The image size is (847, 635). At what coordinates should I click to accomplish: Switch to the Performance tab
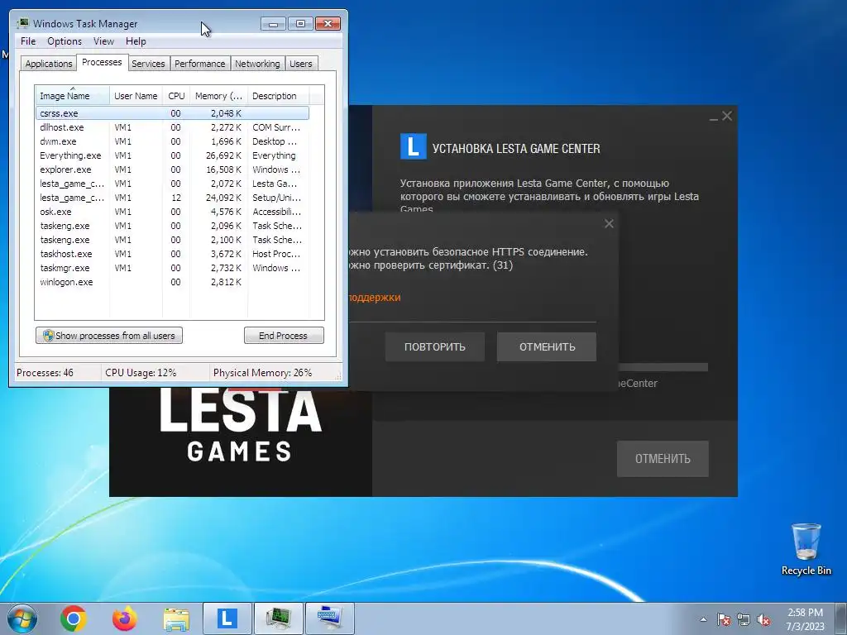point(199,63)
